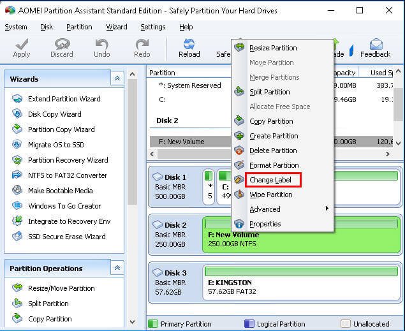Open Extend Partition Wizard link
This screenshot has width=405, height=331.
64,99
